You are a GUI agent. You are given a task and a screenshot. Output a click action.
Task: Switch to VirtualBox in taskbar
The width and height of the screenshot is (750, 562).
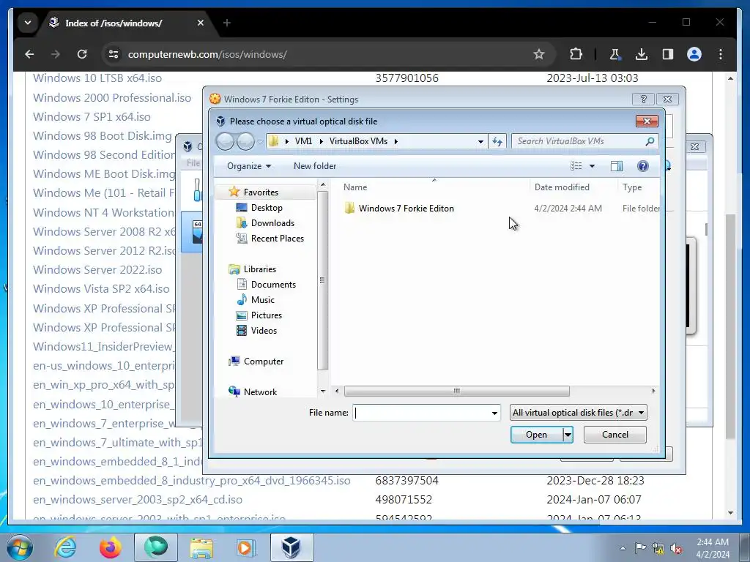point(292,547)
